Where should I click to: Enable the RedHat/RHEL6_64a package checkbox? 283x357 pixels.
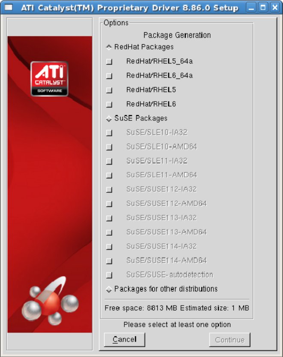[x=109, y=75]
